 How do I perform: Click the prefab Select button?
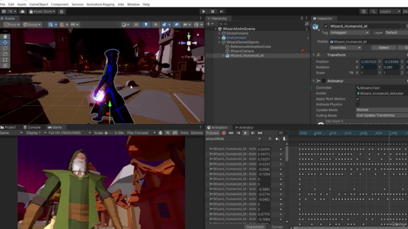click(384, 48)
